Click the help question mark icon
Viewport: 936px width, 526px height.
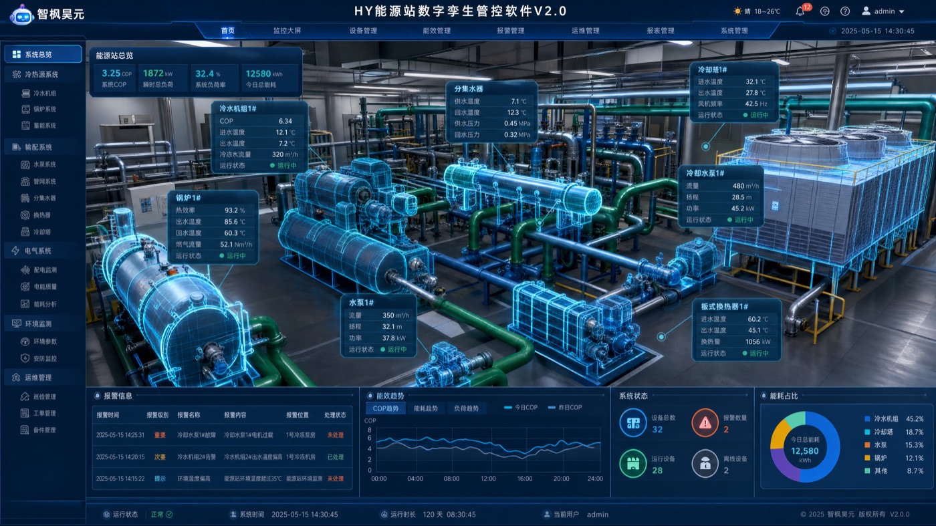click(845, 11)
